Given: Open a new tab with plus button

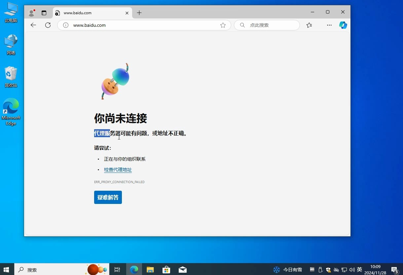Looking at the screenshot, I should 139,13.
